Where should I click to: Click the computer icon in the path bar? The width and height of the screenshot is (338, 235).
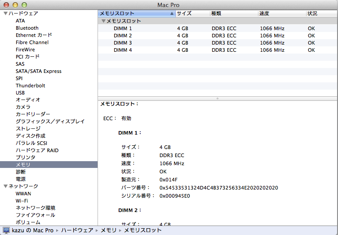point(6,230)
